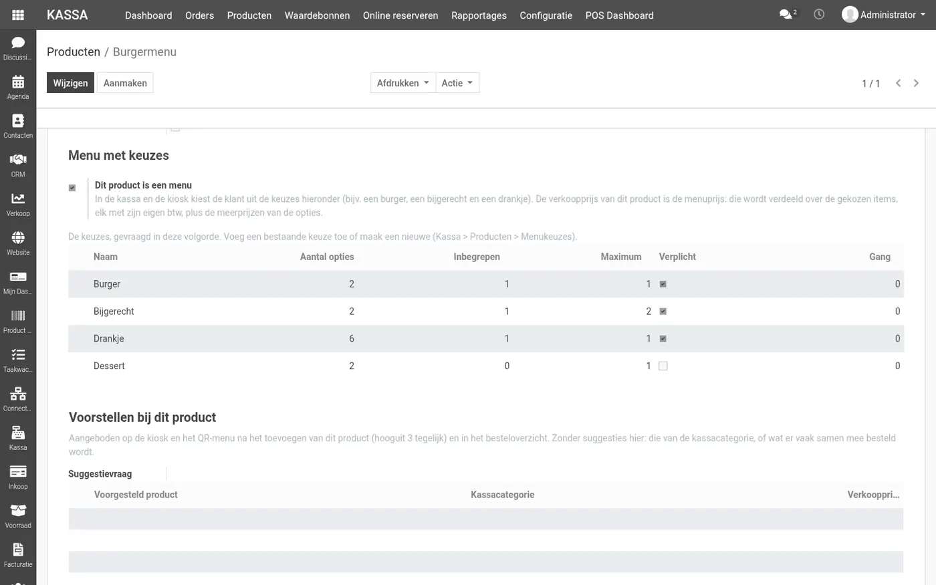Open the Facturatie app

[x=18, y=555]
